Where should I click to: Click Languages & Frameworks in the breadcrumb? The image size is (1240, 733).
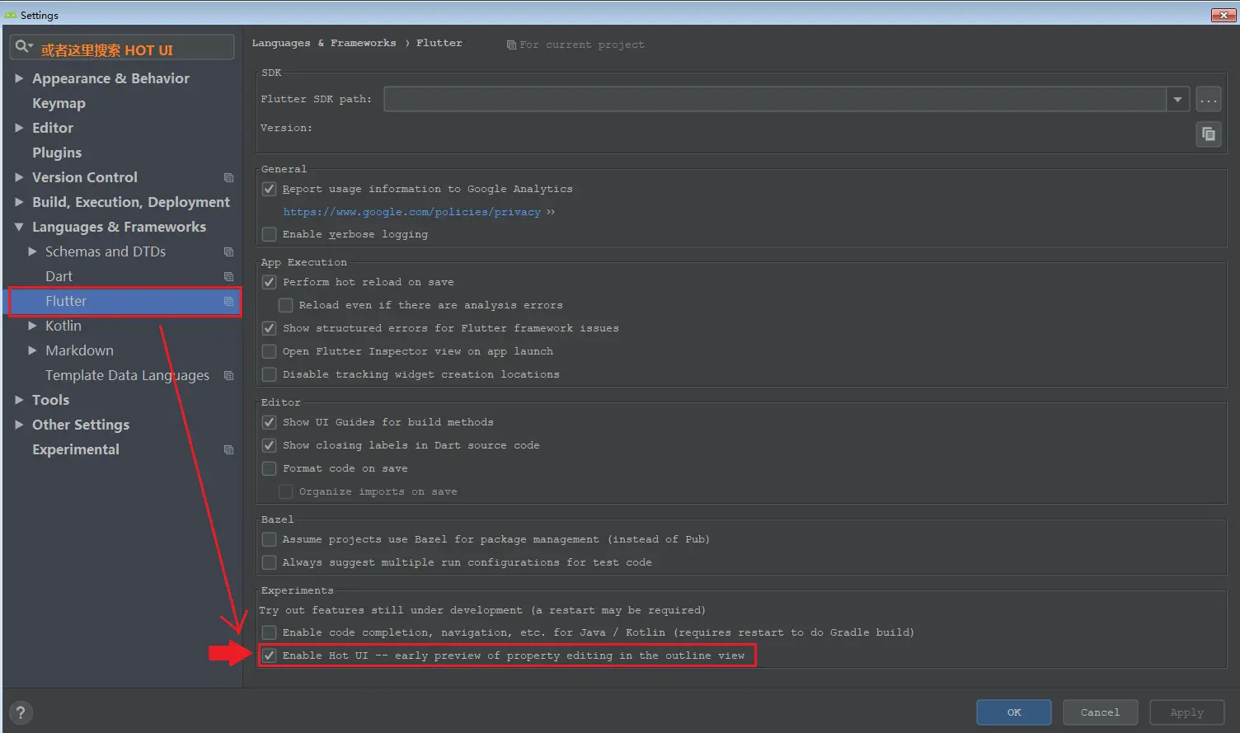click(x=324, y=43)
